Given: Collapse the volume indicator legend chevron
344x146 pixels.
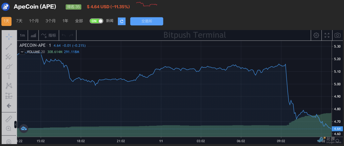Looking at the screenshot, I should tap(22, 52).
